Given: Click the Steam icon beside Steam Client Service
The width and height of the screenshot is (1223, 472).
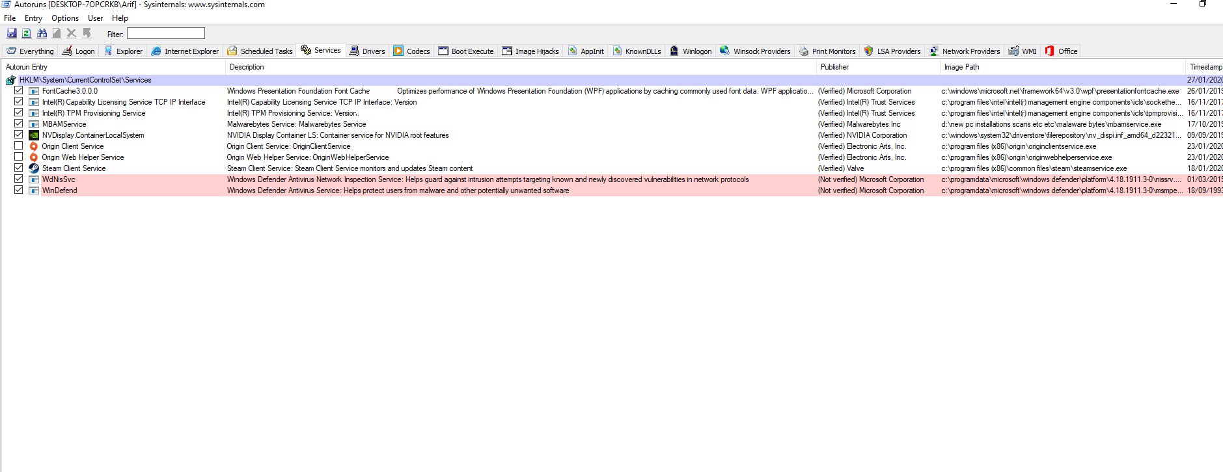Looking at the screenshot, I should (34, 168).
